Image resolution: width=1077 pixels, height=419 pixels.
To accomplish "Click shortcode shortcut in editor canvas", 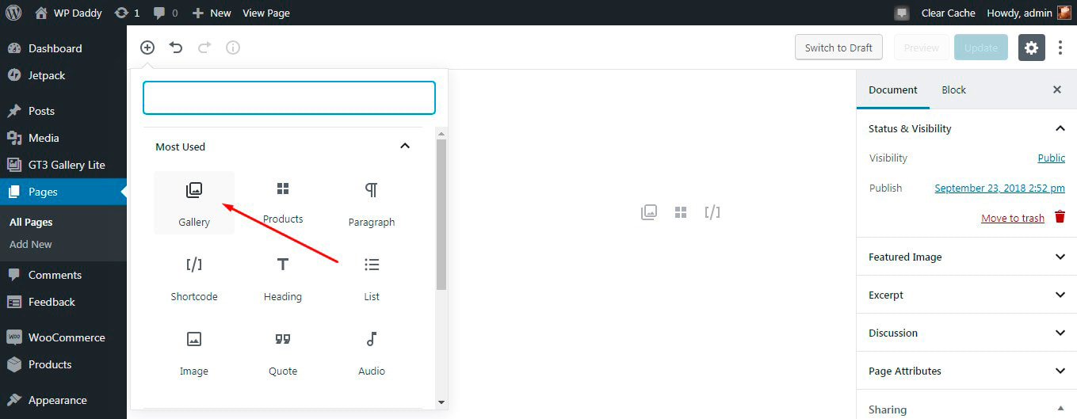I will pos(712,212).
